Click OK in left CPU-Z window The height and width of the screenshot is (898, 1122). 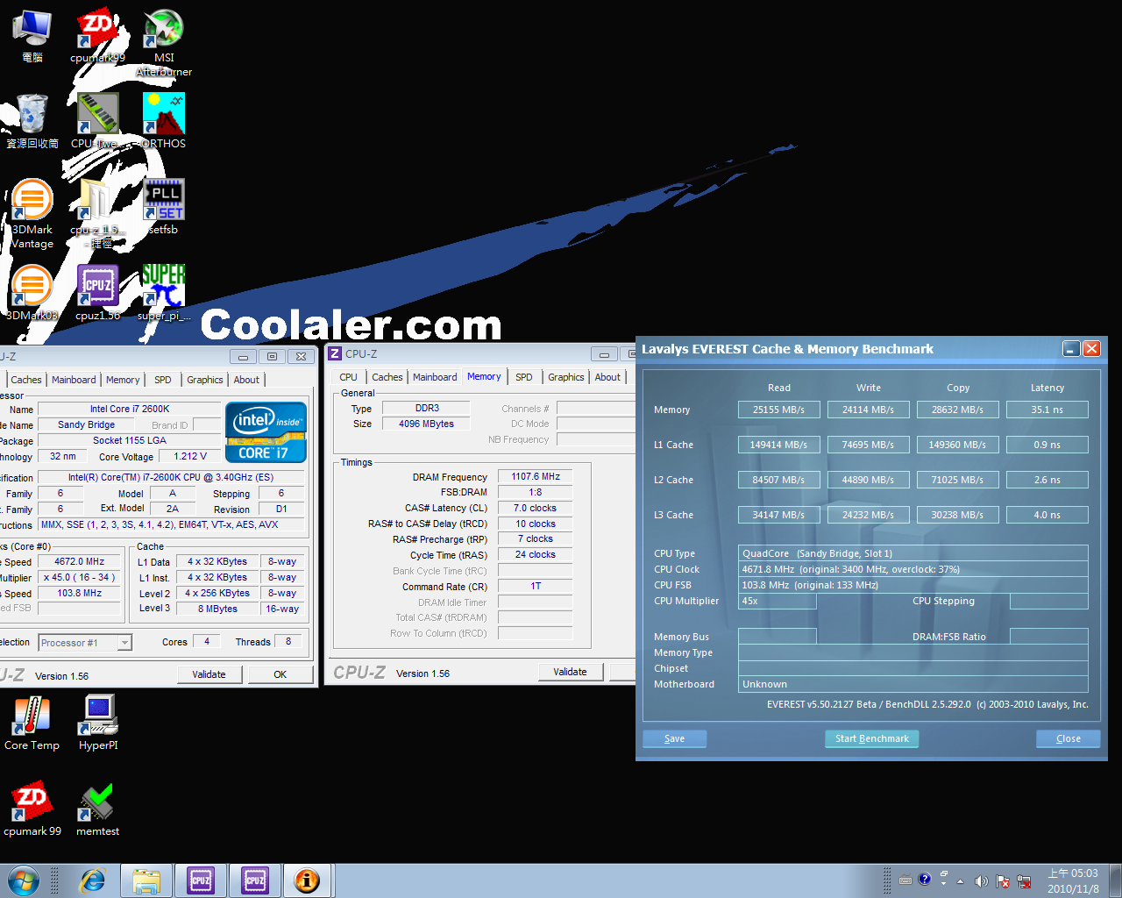(280, 674)
